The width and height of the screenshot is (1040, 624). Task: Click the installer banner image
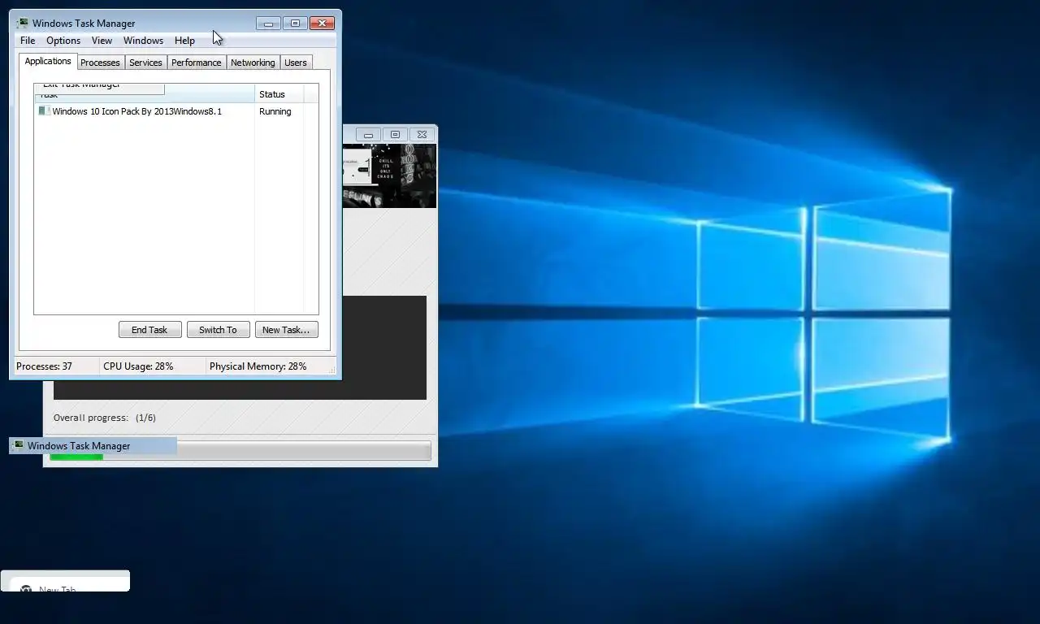389,175
